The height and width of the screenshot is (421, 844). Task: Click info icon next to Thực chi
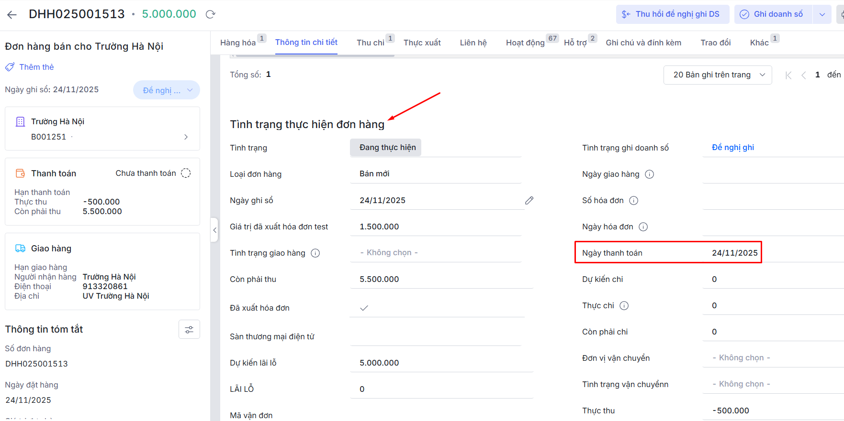click(624, 306)
